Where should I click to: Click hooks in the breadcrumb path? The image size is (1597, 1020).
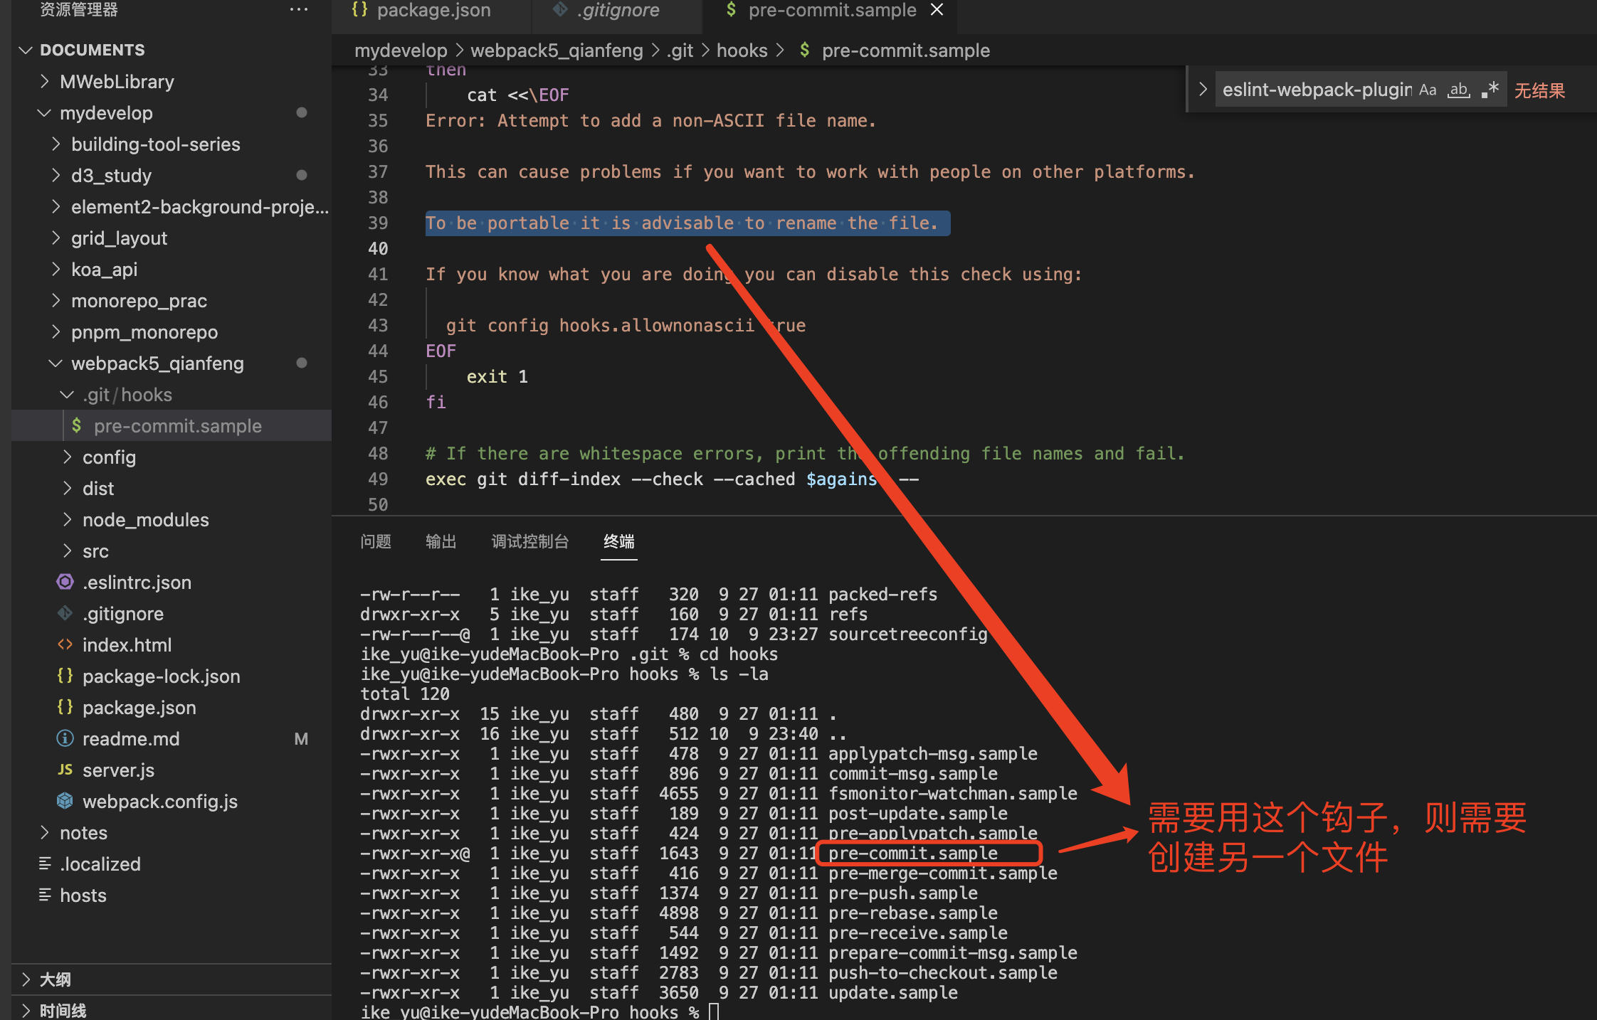click(x=742, y=51)
